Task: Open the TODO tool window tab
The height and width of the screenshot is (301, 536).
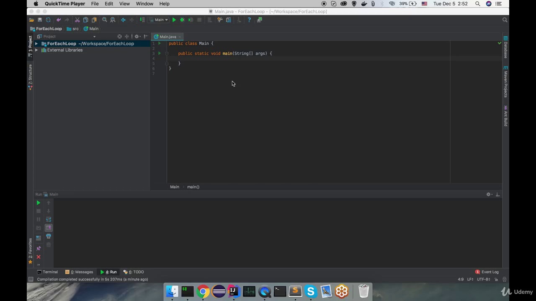Action: [x=134, y=272]
